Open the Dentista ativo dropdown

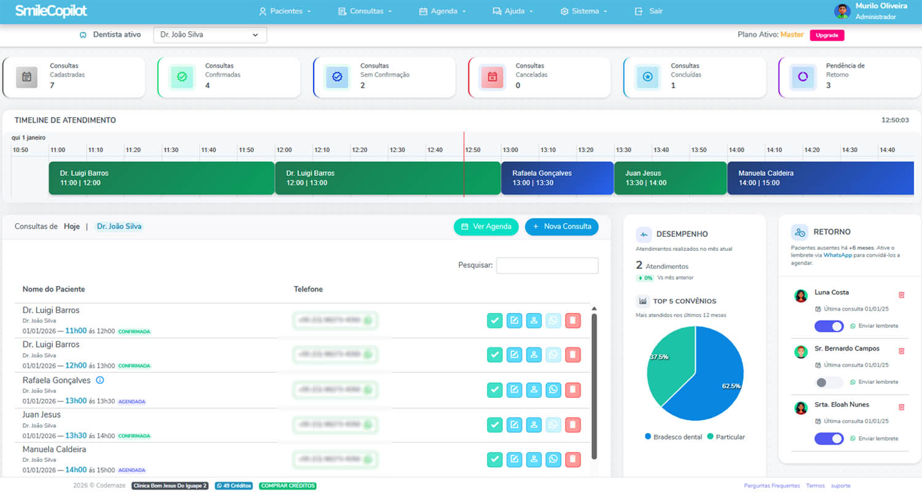tap(210, 35)
